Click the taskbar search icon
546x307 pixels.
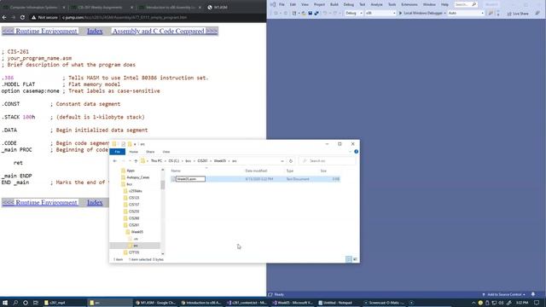tap(15, 303)
